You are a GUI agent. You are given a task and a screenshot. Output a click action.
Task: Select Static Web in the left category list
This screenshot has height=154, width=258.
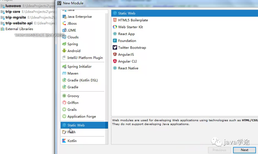tap(84, 125)
